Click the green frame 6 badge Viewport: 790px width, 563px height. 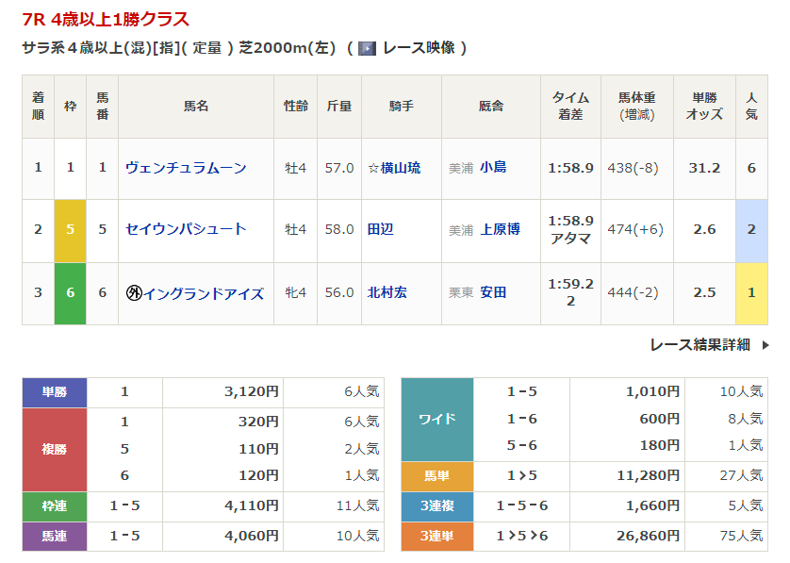tap(71, 293)
